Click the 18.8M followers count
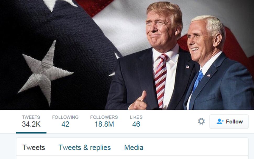The width and height of the screenshot is (254, 159). point(104,124)
